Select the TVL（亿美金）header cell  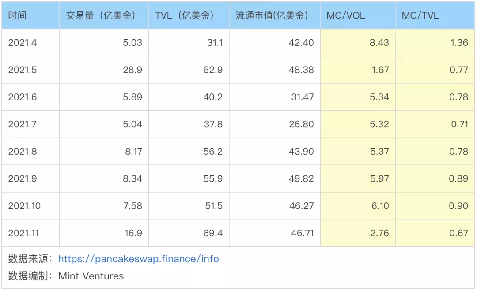[189, 15]
